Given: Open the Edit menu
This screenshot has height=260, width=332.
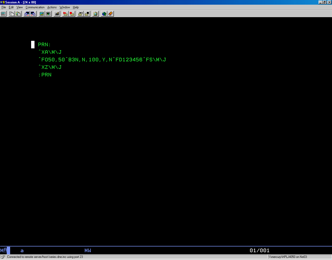Looking at the screenshot, I should 11,7.
